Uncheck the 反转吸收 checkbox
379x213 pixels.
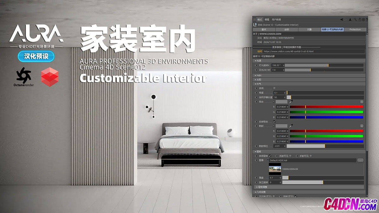(274, 121)
